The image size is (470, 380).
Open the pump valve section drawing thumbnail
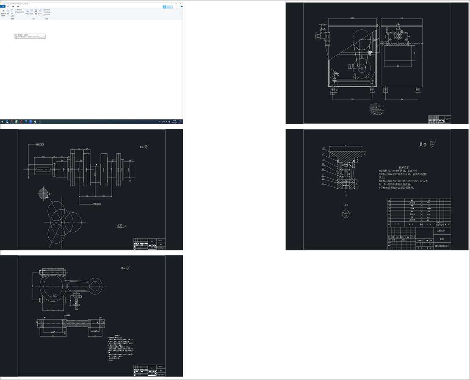click(x=377, y=189)
